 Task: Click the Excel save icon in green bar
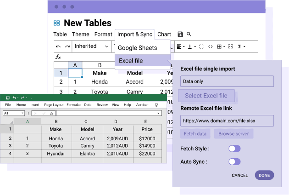(x=8, y=97)
